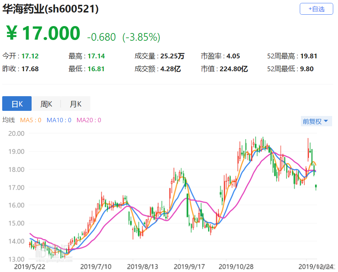The height and width of the screenshot is (272, 338).
Task: Click the current price ¥17.000
Action: click(x=43, y=33)
